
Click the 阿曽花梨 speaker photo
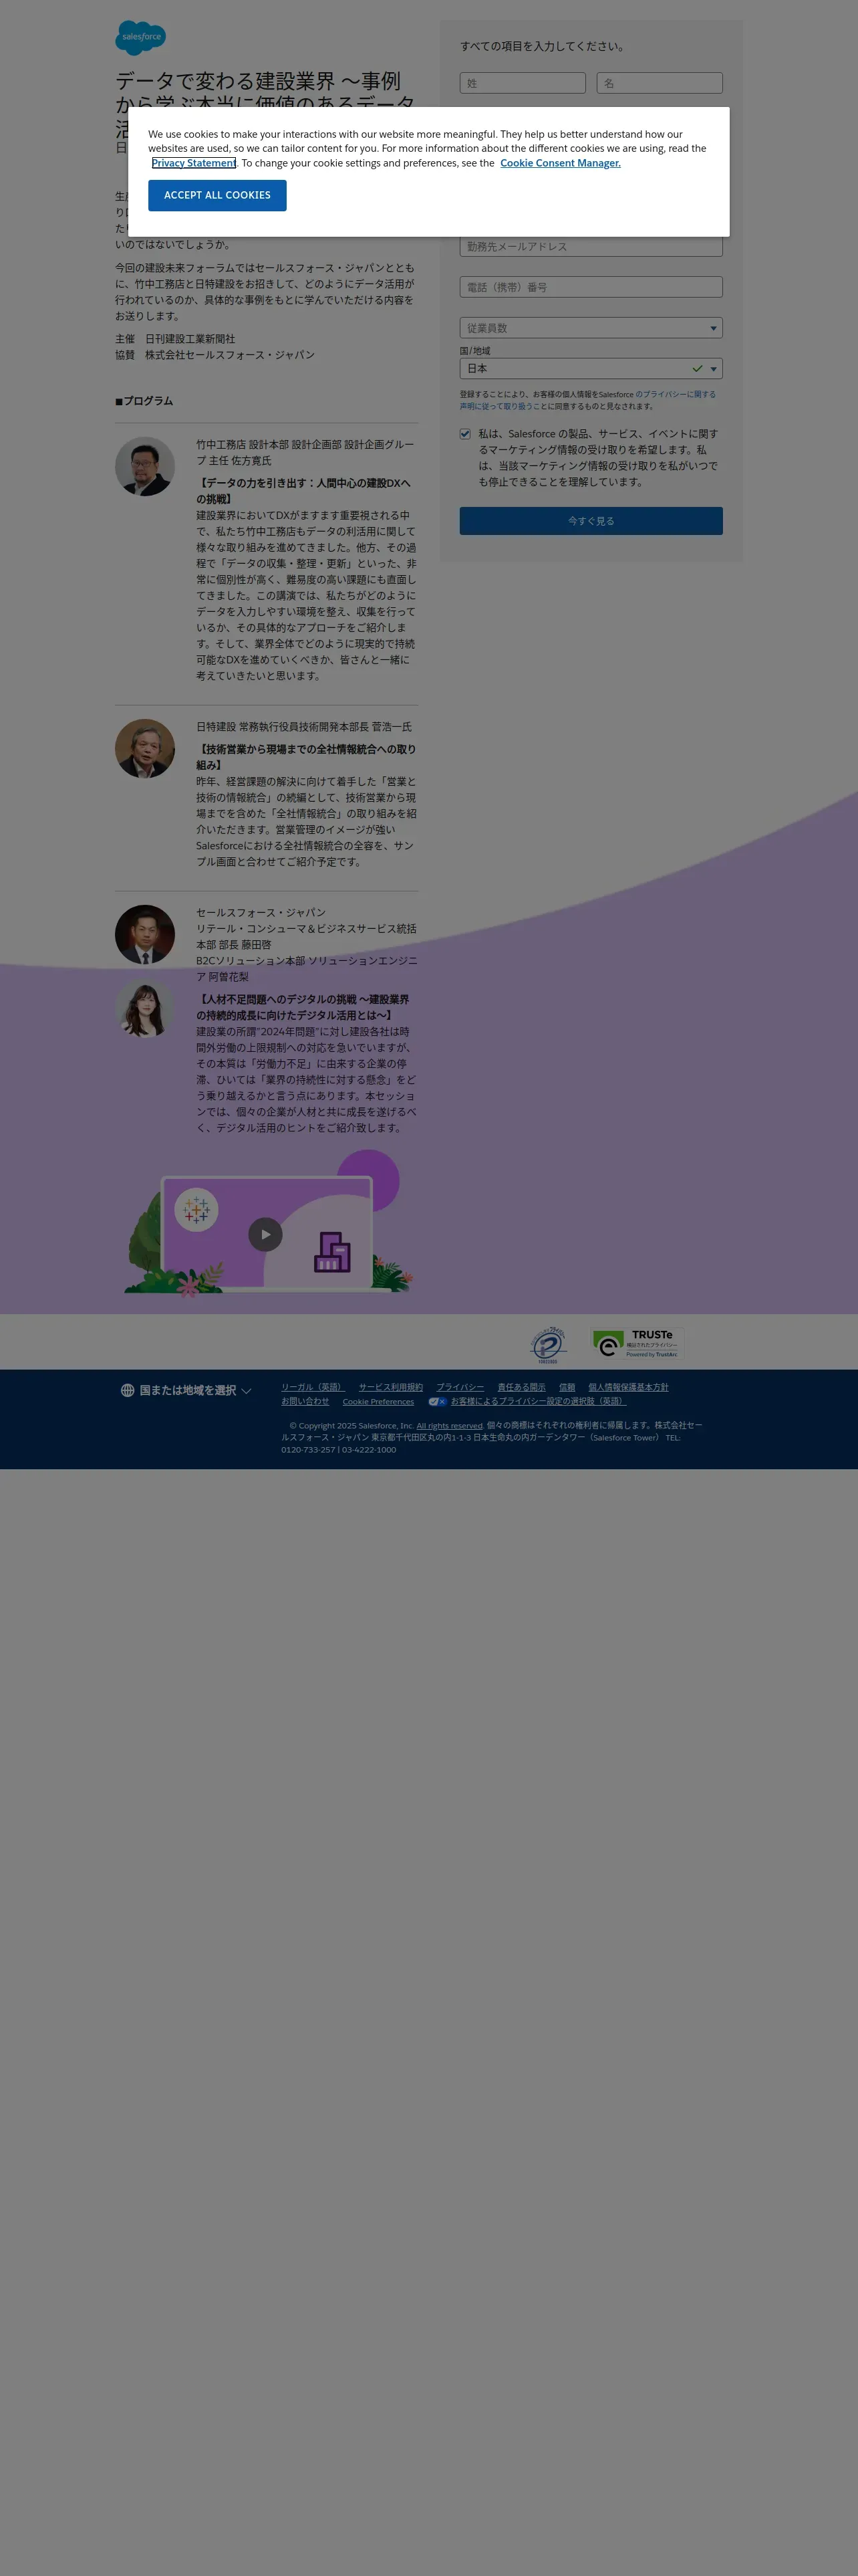coord(145,1008)
